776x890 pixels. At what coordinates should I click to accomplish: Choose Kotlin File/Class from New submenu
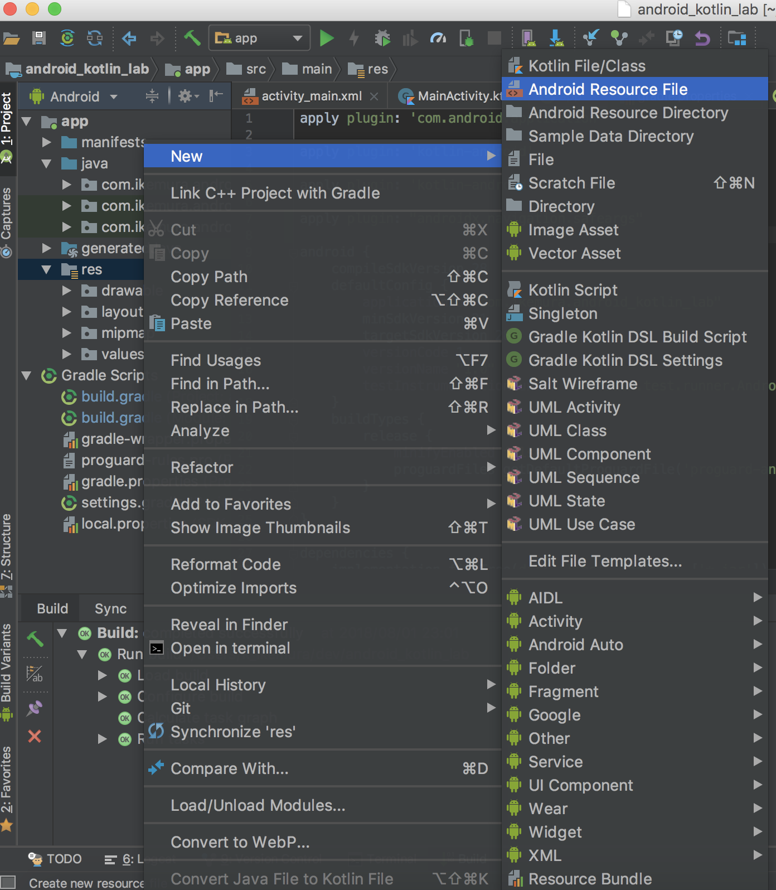(x=635, y=66)
